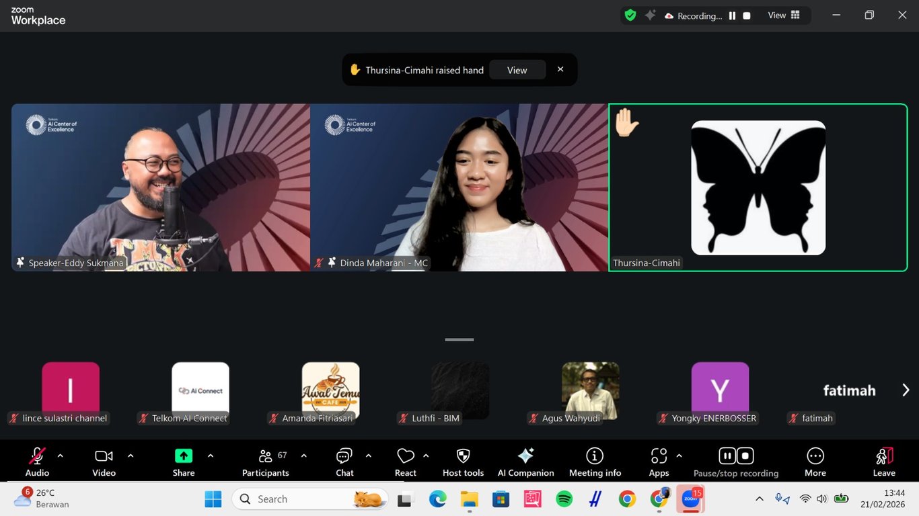919x516 pixels.
Task: Open the Share Screen control
Action: tap(183, 461)
